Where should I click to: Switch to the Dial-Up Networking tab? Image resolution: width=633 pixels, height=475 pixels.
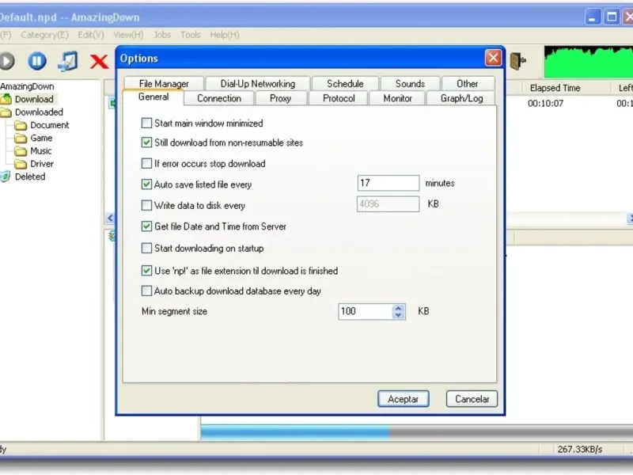258,84
